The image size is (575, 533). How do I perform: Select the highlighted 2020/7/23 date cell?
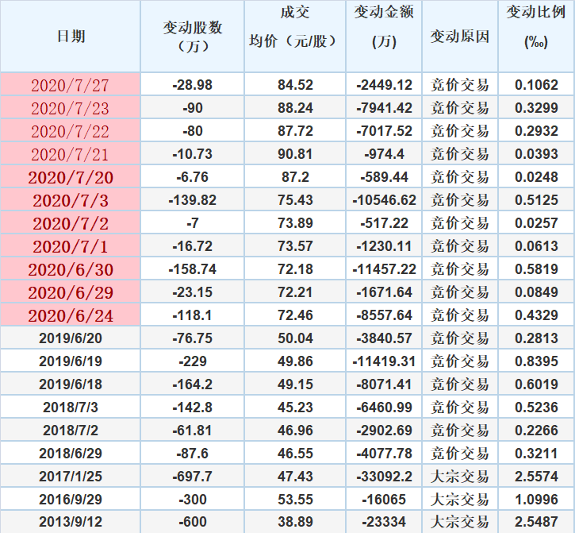tap(71, 108)
